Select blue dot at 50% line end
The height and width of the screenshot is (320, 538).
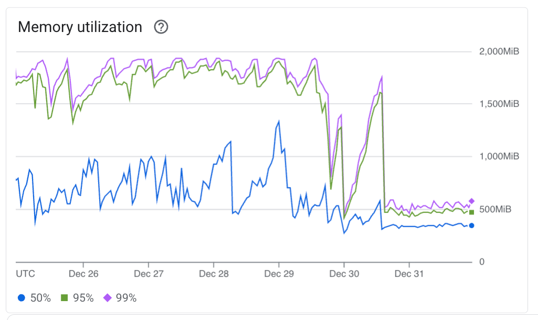tap(471, 226)
